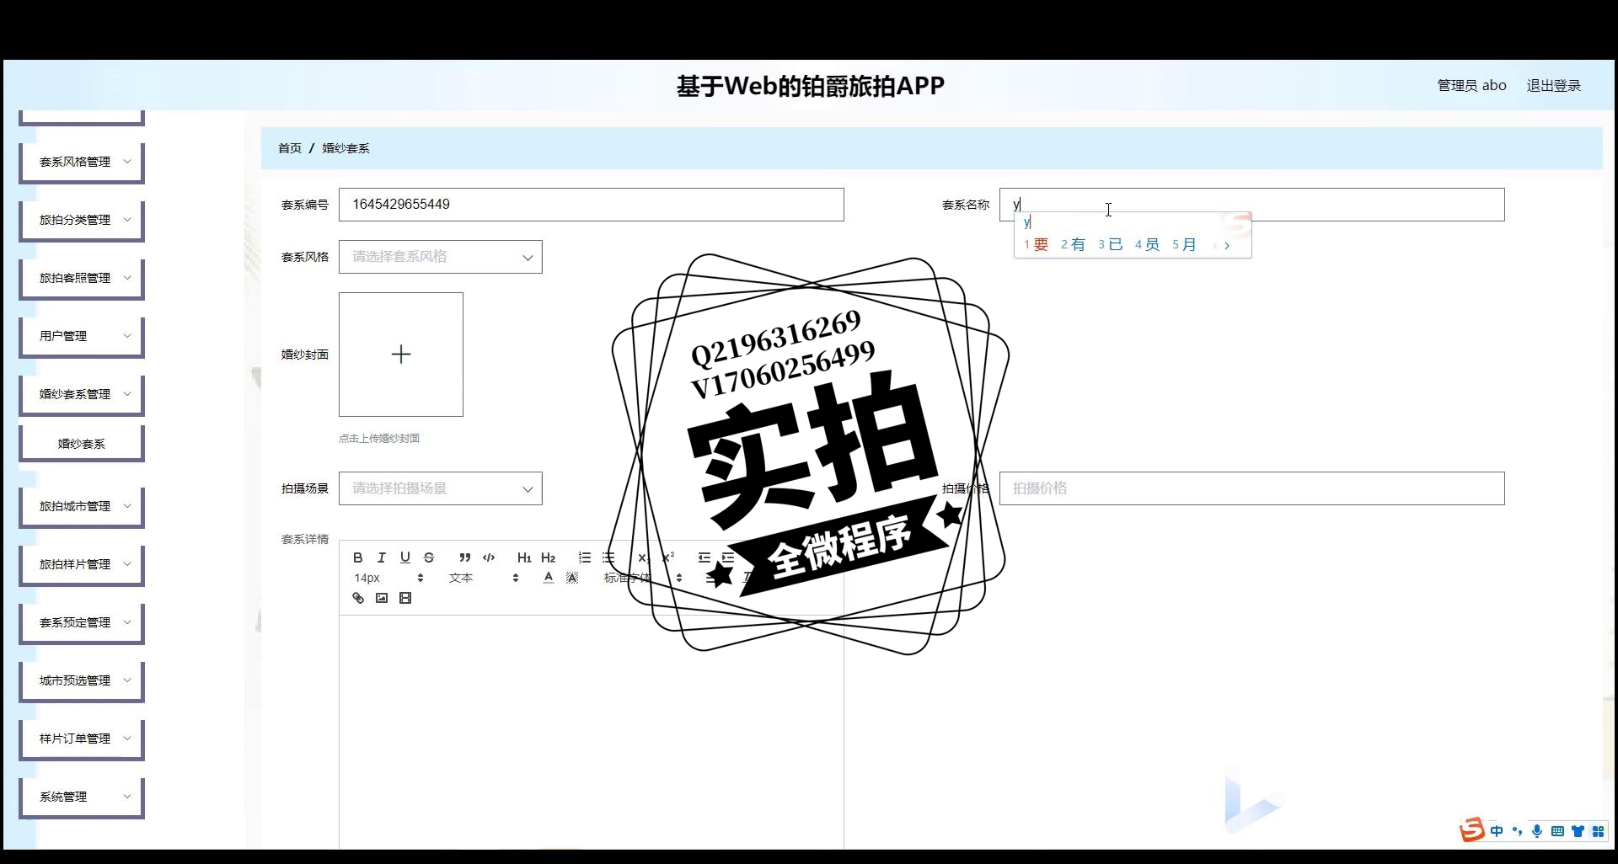Click 退出登录 to log out

(x=1554, y=86)
